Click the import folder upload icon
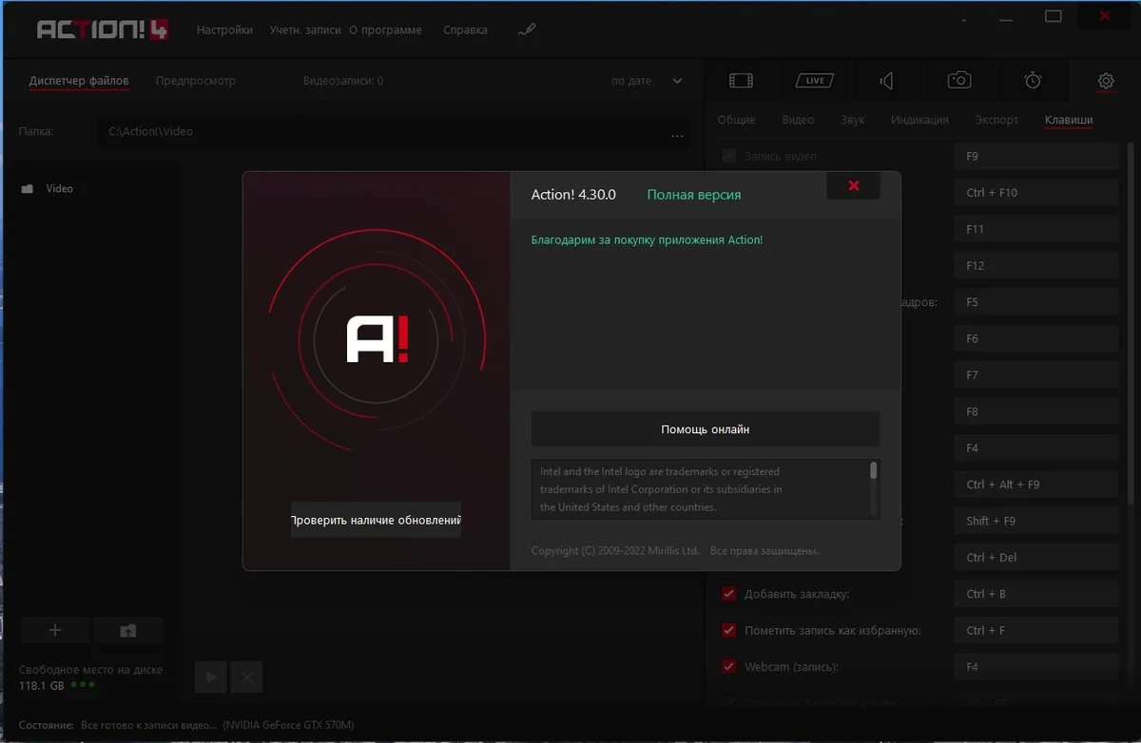 [128, 630]
